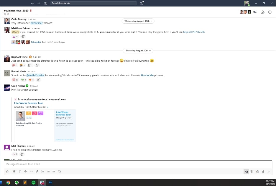Image resolution: width=276 pixels, height=186 pixels.
Task: Send the message with the arrow icon
Action: [269, 172]
